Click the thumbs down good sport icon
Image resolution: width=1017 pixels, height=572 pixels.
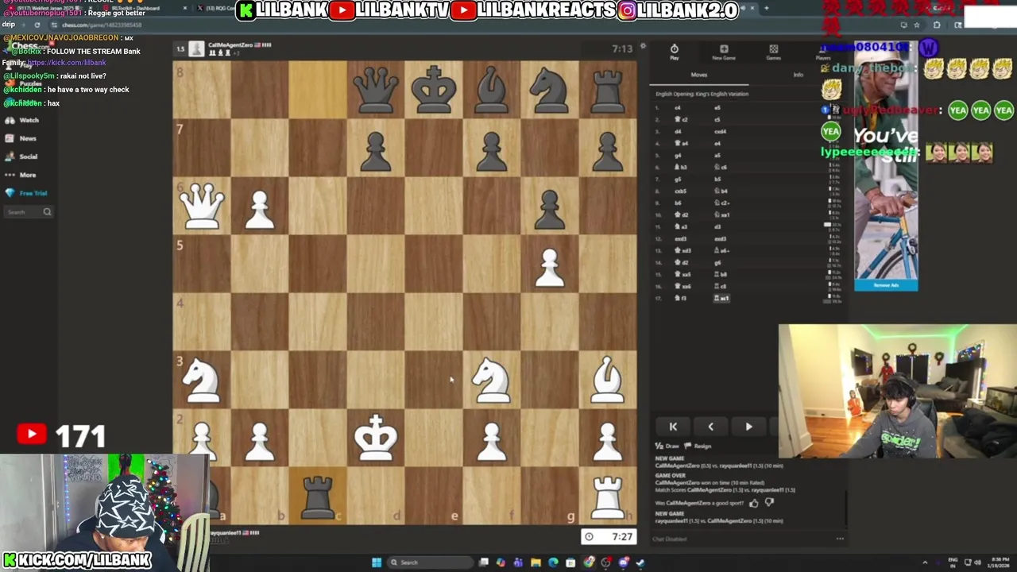pyautogui.click(x=769, y=502)
